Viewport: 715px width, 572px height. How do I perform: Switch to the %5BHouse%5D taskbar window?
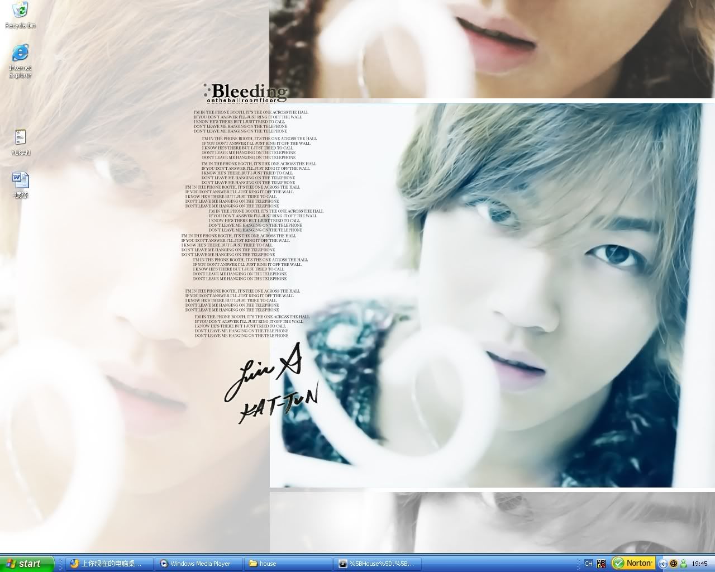point(378,564)
